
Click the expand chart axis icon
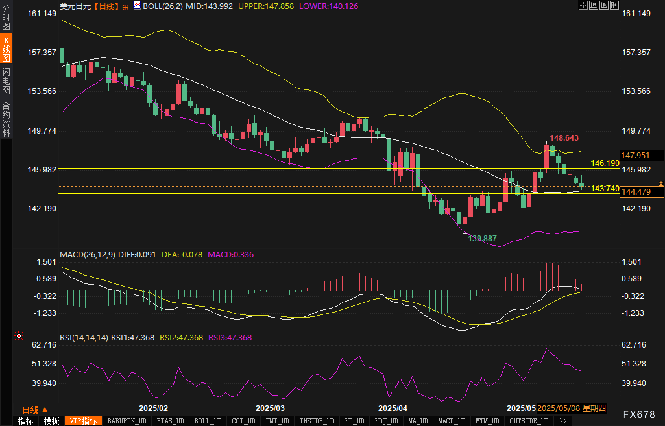[x=604, y=5]
